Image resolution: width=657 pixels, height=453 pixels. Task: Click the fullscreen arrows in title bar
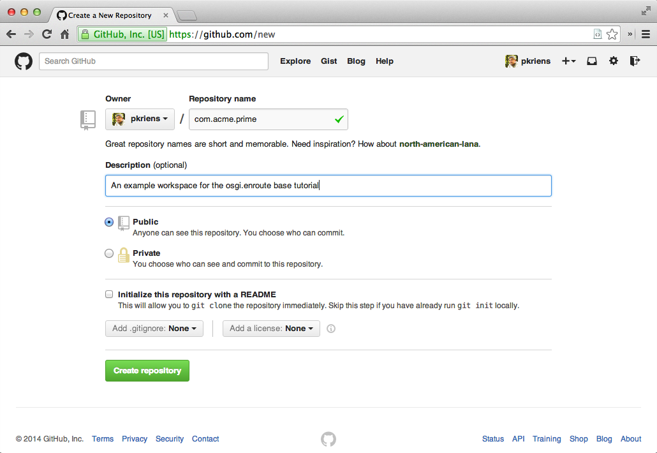[x=646, y=11]
